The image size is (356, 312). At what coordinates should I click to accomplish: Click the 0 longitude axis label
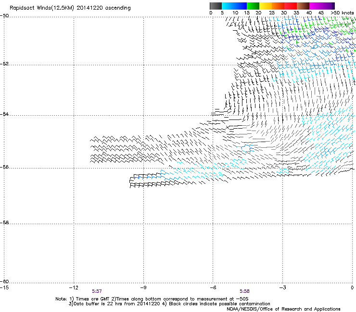point(352,288)
